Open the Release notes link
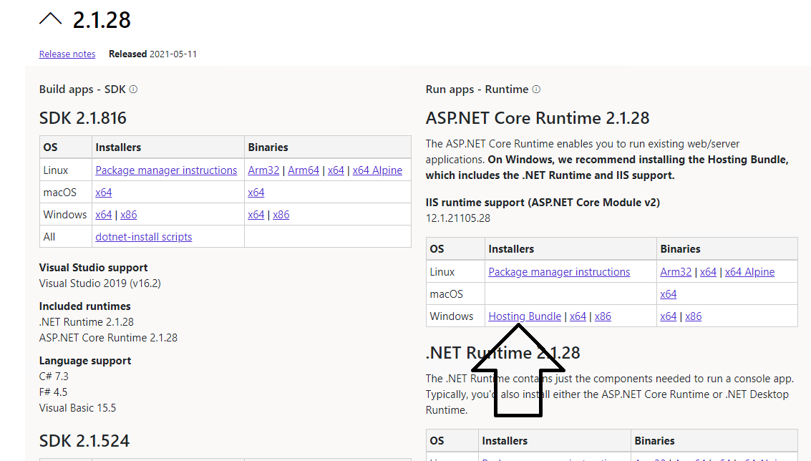 click(x=67, y=54)
